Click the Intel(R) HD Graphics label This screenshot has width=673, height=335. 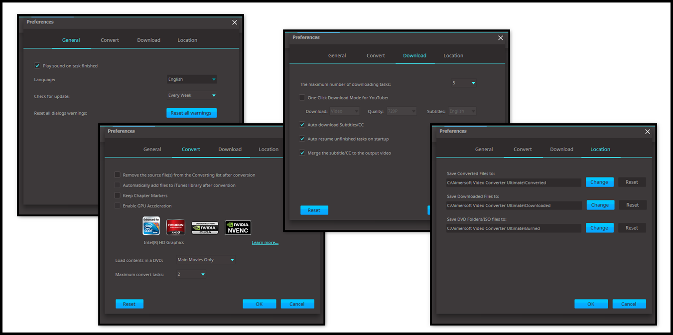164,243
